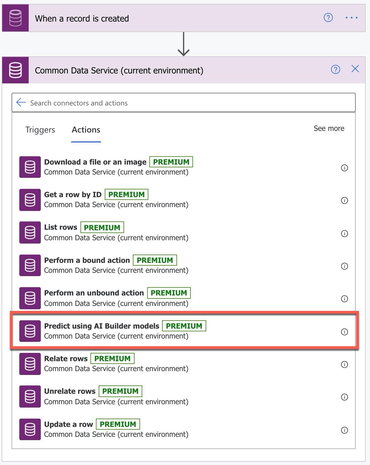This screenshot has height=465, width=370.
Task: Click the Download a file or an image database icon
Action: [x=30, y=167]
